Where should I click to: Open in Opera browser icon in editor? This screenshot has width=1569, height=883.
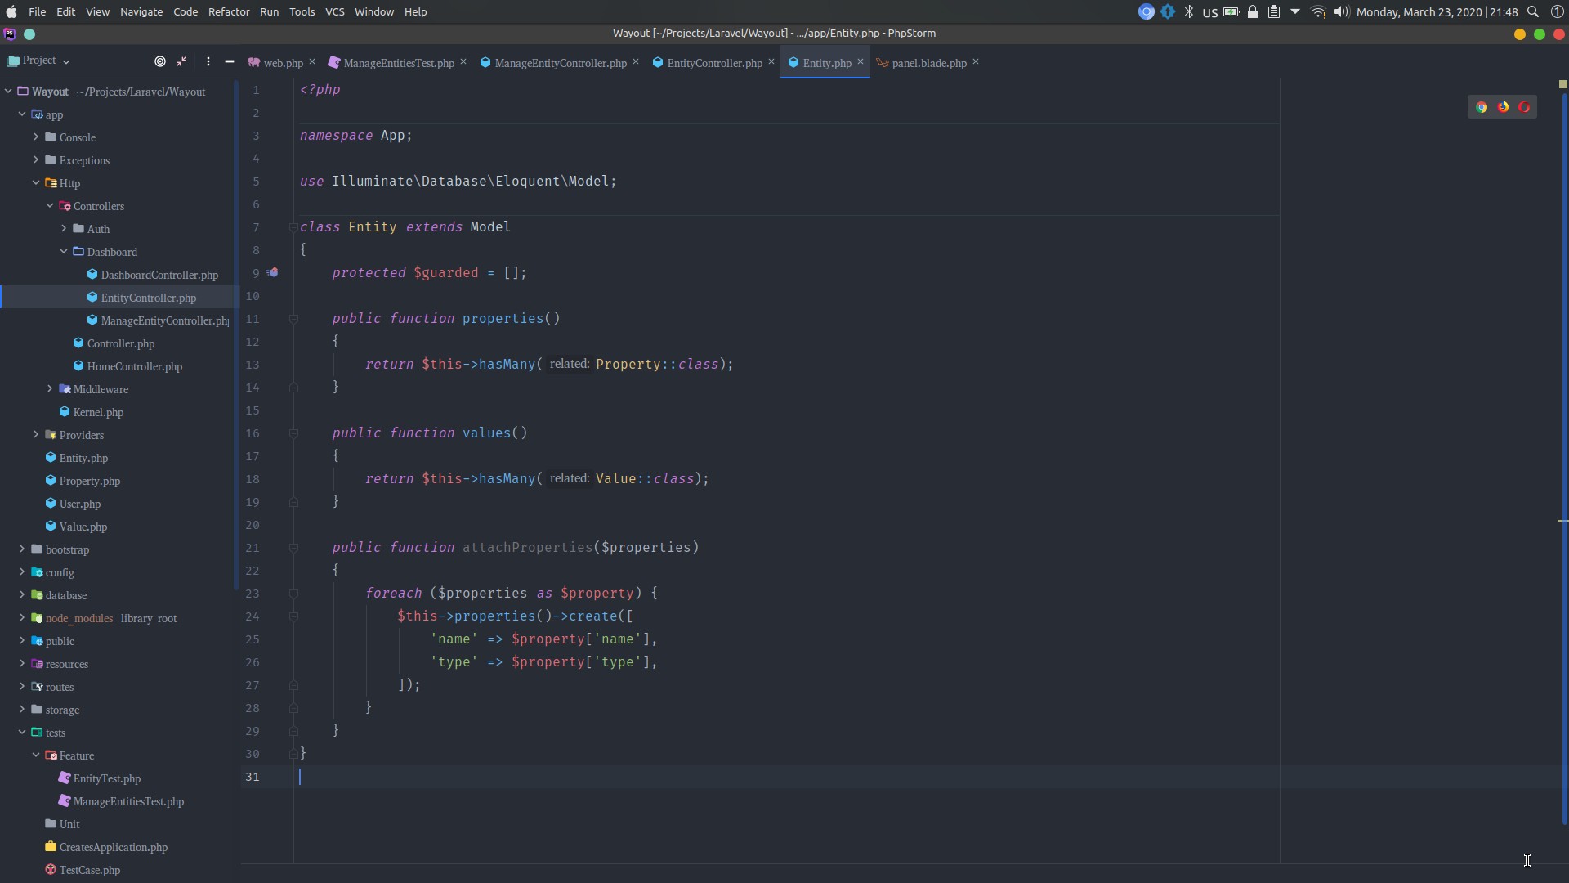(1524, 107)
